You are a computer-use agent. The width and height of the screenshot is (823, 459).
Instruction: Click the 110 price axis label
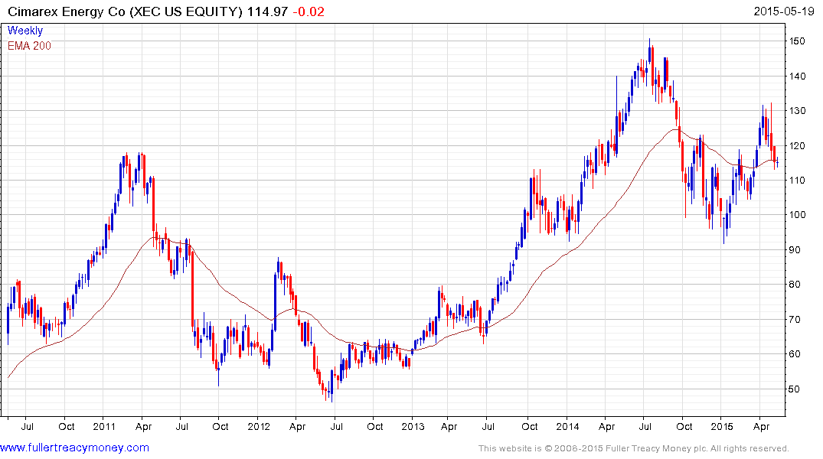click(797, 180)
